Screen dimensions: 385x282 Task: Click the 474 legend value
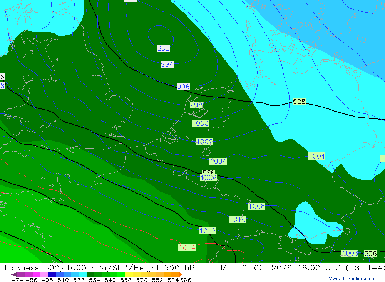coord(18,280)
